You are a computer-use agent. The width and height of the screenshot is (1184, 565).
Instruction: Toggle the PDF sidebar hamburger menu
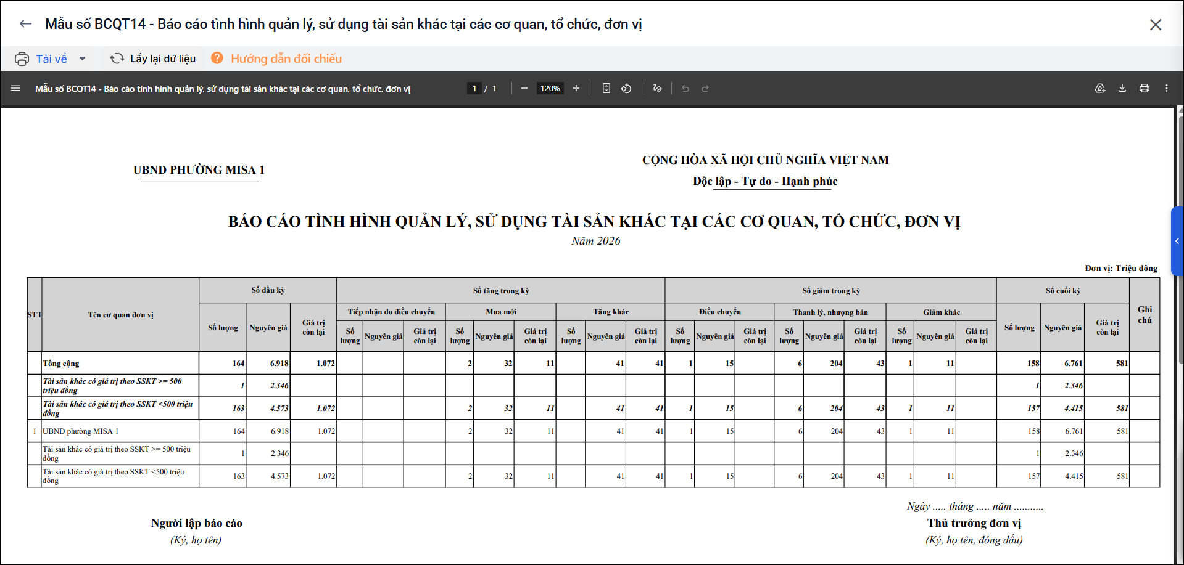[x=15, y=88]
